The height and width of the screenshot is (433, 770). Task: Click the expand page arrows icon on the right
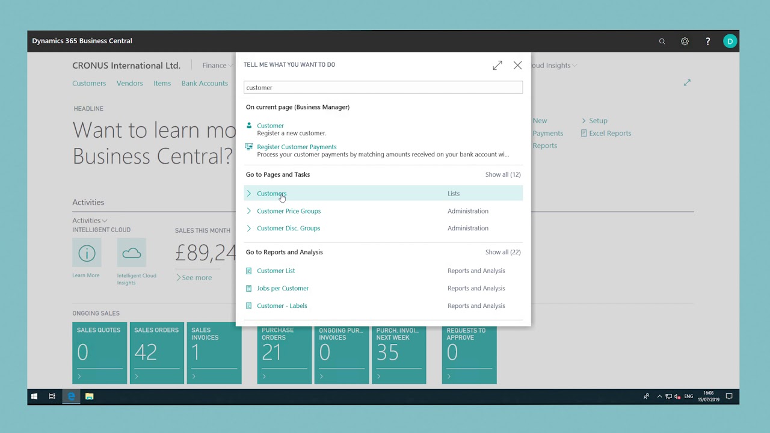pos(687,82)
